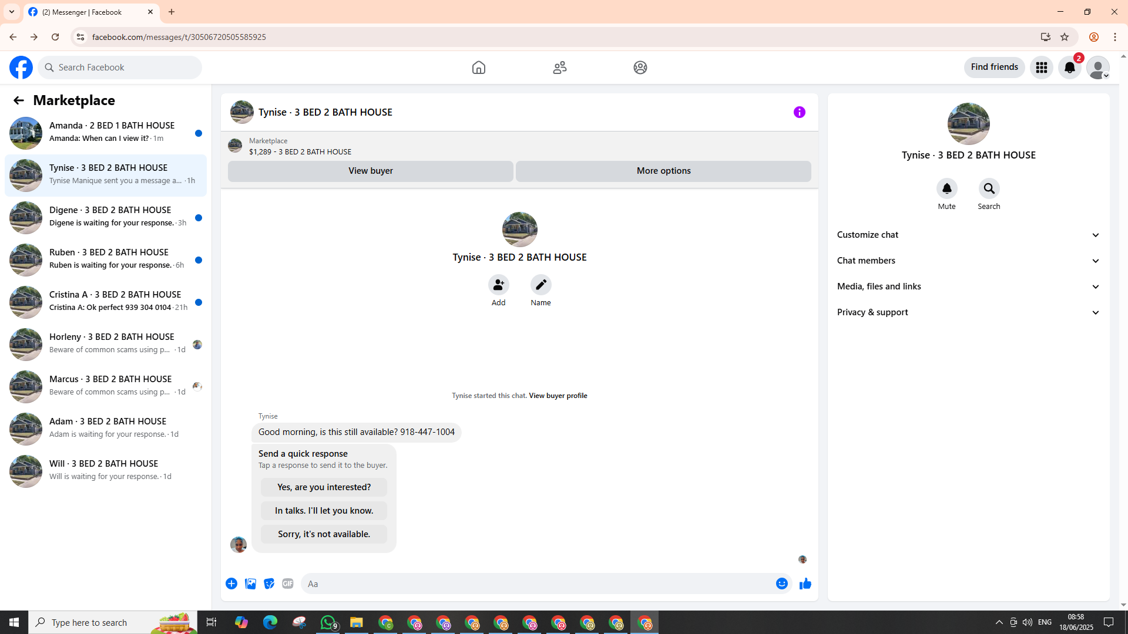
Task: Open the Marketplace listing $1,289 banner
Action: [519, 146]
